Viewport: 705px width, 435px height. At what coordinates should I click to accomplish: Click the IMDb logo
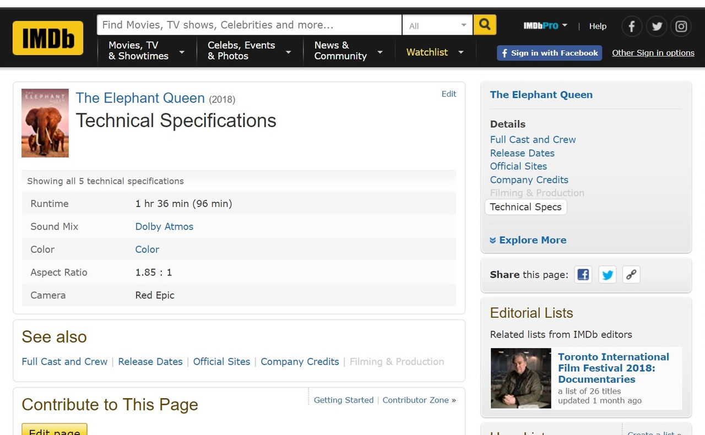[48, 38]
